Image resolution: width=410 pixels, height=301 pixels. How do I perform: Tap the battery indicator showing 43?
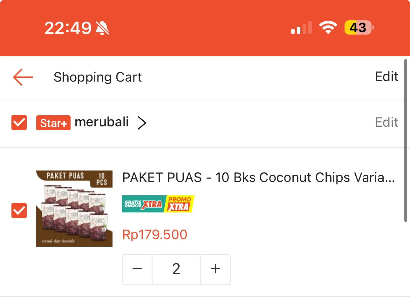359,28
